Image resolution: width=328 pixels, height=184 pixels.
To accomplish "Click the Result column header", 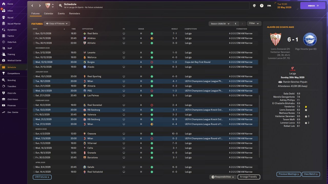I will coord(175,29).
